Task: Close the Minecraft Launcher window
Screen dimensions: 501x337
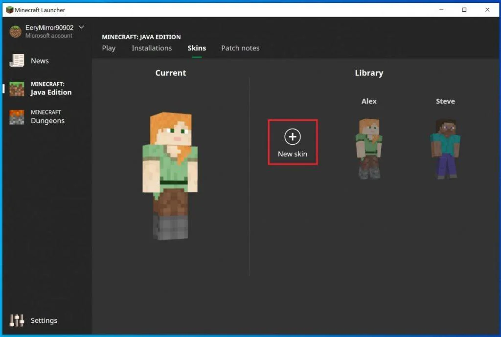Action: 487,10
